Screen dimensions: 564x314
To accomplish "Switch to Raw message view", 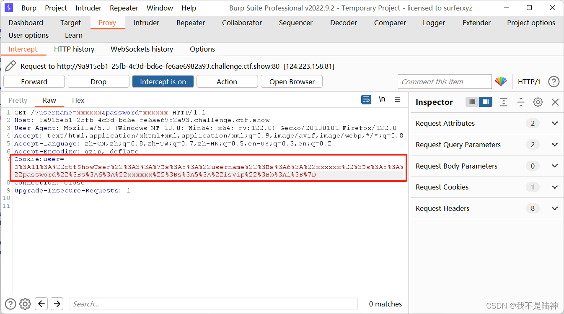I will pos(49,100).
